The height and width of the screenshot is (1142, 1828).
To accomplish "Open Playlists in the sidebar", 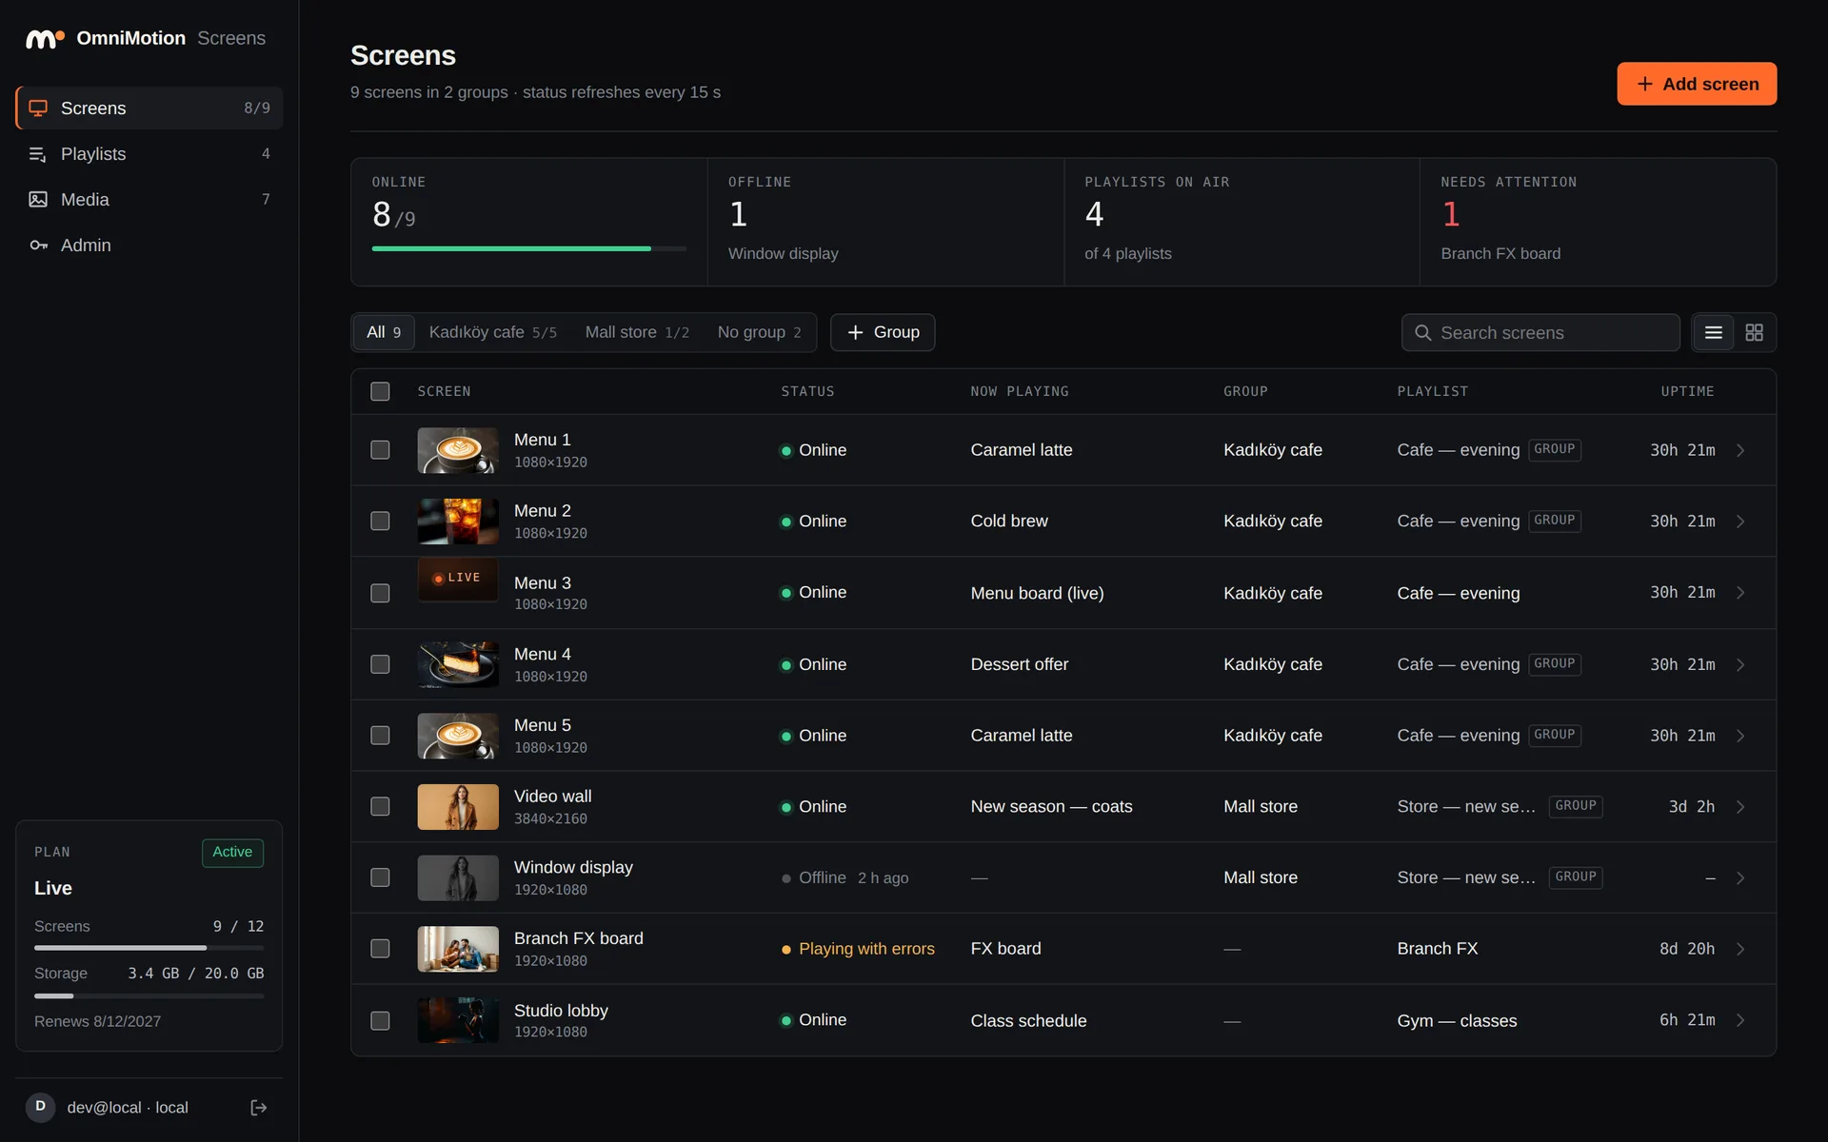I will click(x=149, y=154).
